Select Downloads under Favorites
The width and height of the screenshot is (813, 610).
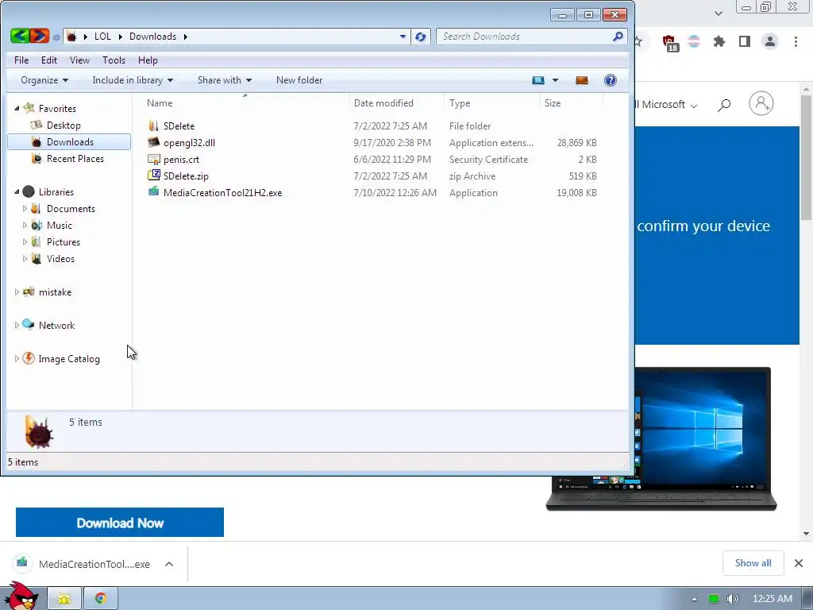[69, 142]
